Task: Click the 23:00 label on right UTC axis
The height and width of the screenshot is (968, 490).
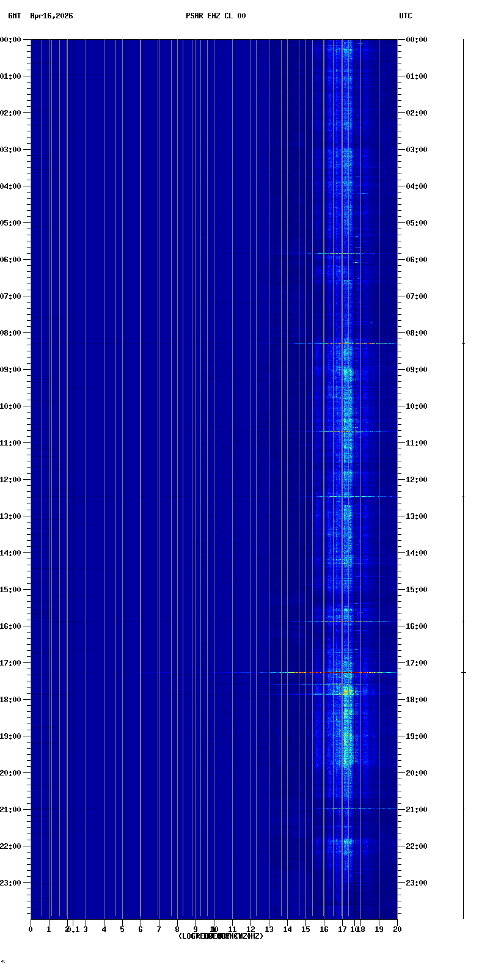Action: pyautogui.click(x=417, y=883)
